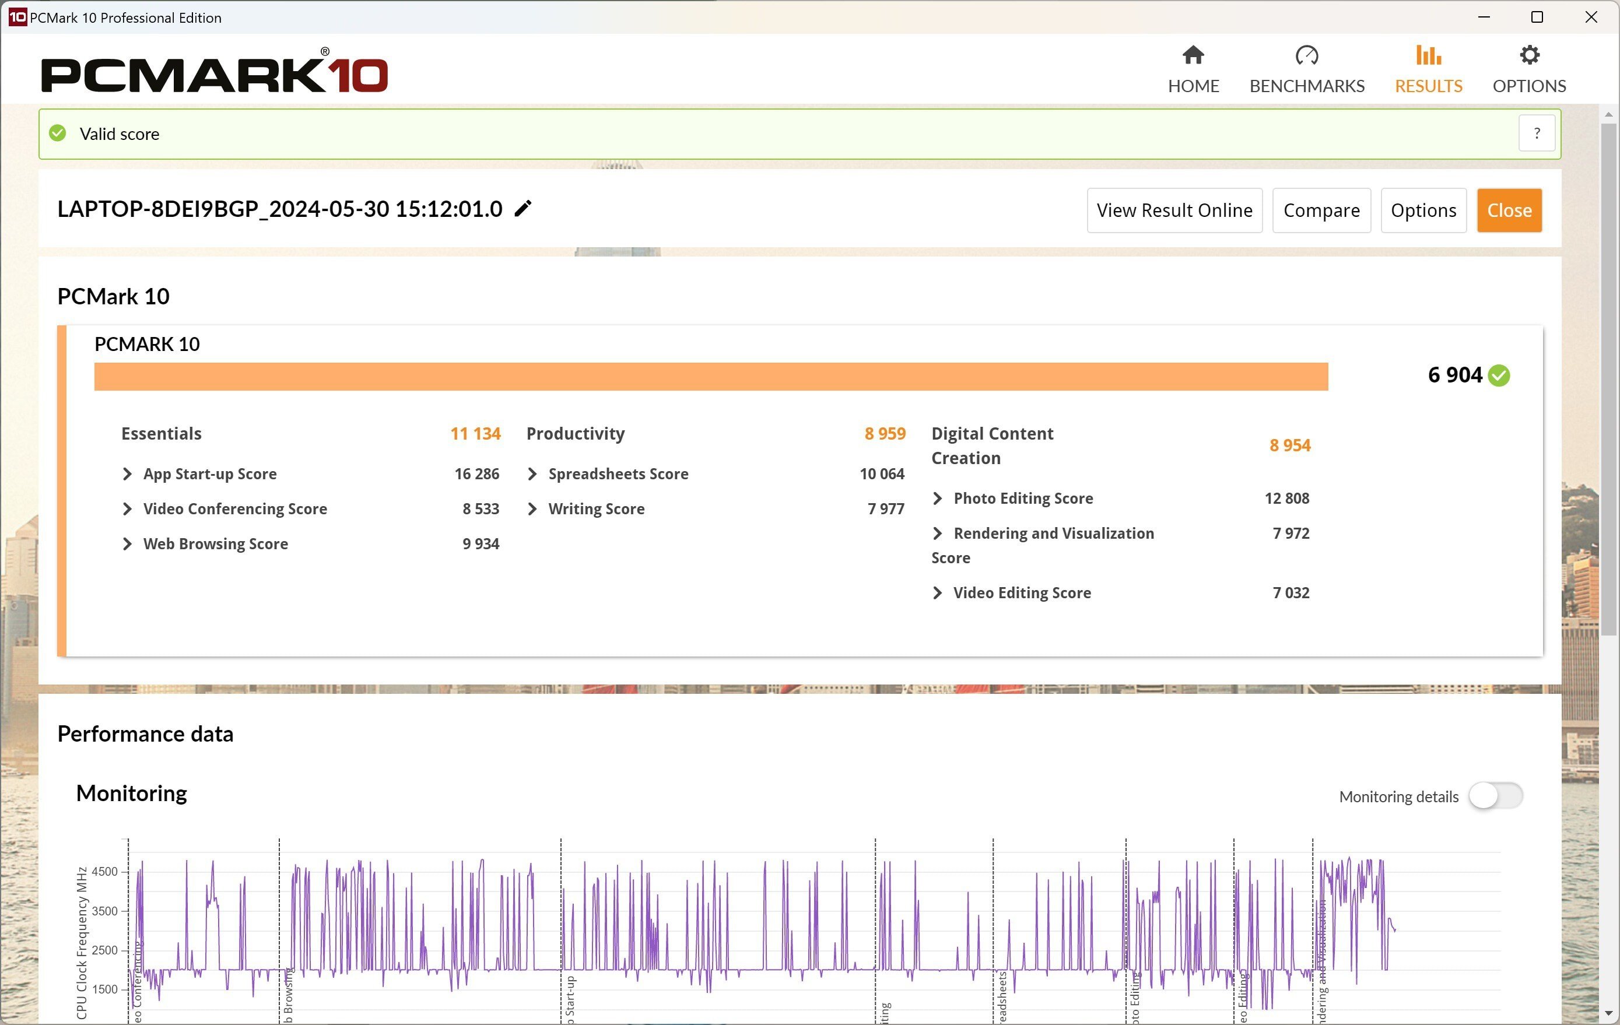Click the Essentials score 11 134
Image resolution: width=1620 pixels, height=1025 pixels.
click(x=475, y=434)
